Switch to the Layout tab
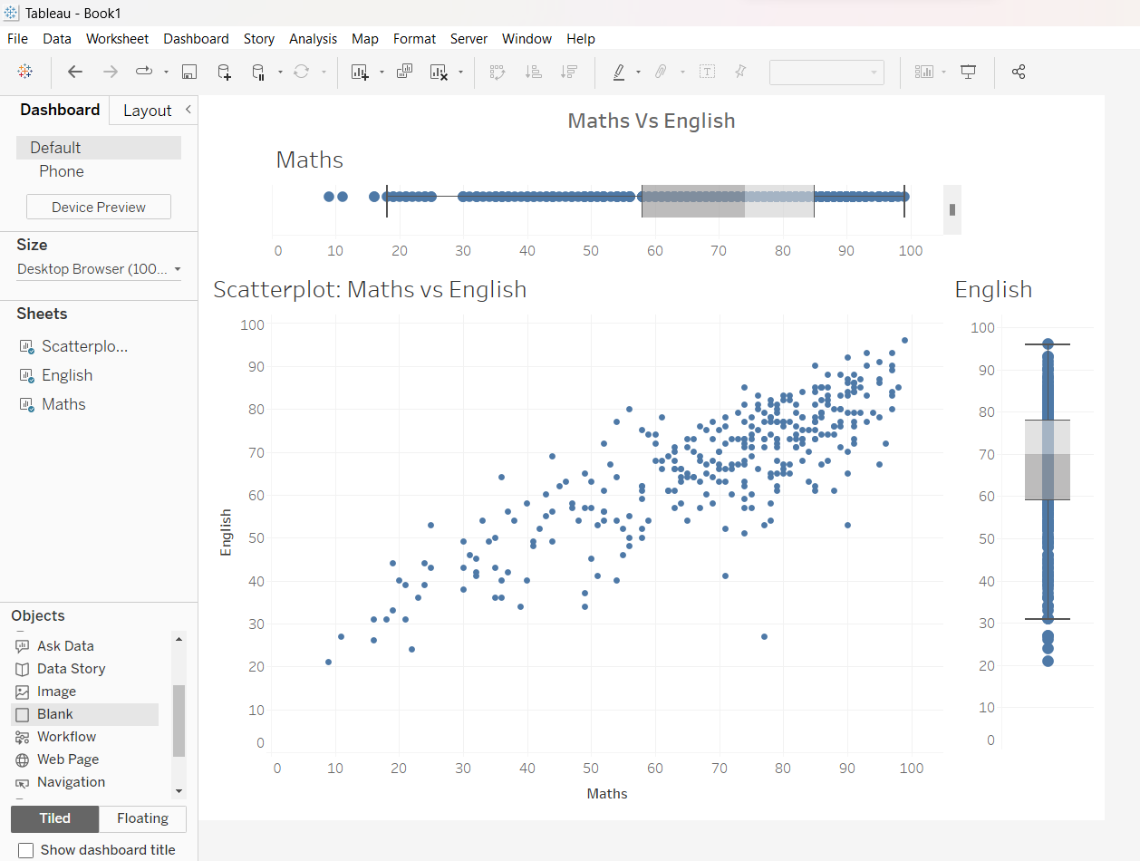Image resolution: width=1140 pixels, height=861 pixels. click(x=147, y=111)
